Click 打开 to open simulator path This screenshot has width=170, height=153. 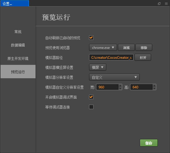143,57
